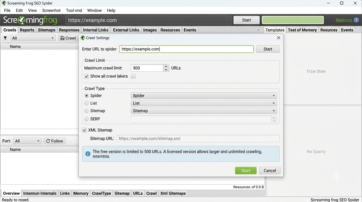The image size is (362, 202).
Task: Switch to the Images tab
Action: click(150, 30)
